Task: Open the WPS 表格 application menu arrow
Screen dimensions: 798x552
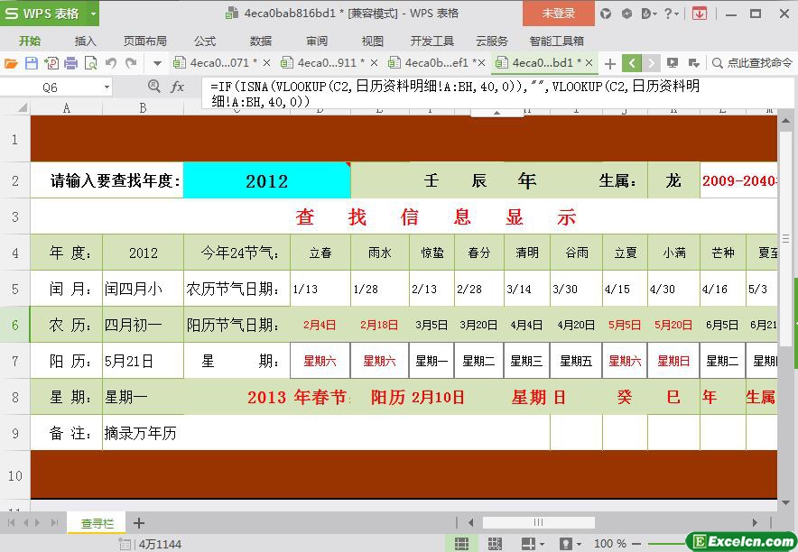Action: (93, 14)
